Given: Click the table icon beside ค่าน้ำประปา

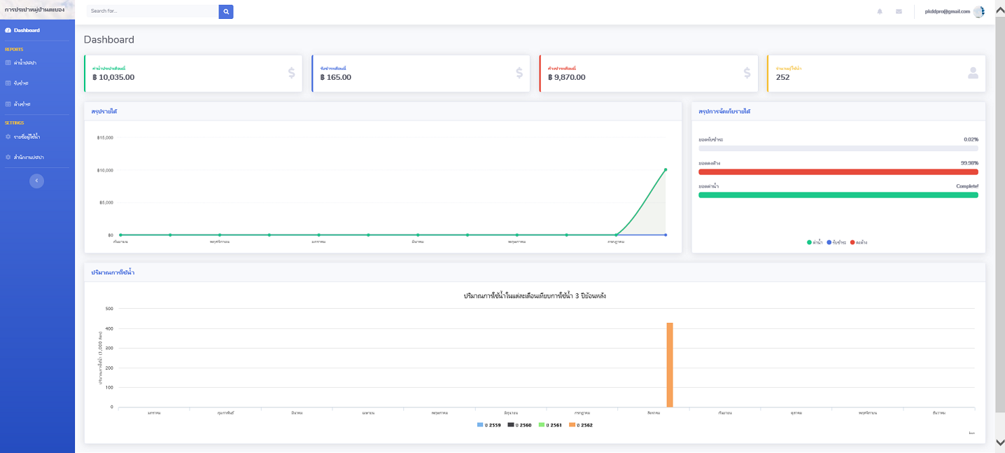Looking at the screenshot, I should point(8,63).
